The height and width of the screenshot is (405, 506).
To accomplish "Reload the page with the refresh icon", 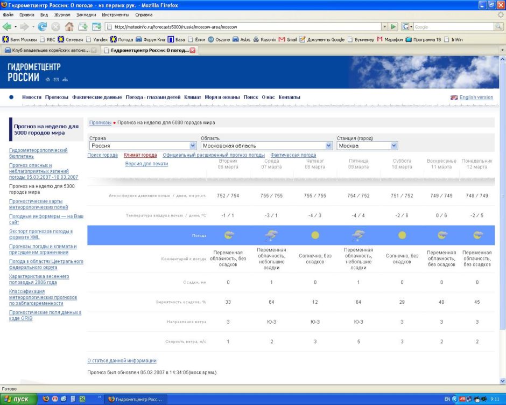I will tap(41, 26).
